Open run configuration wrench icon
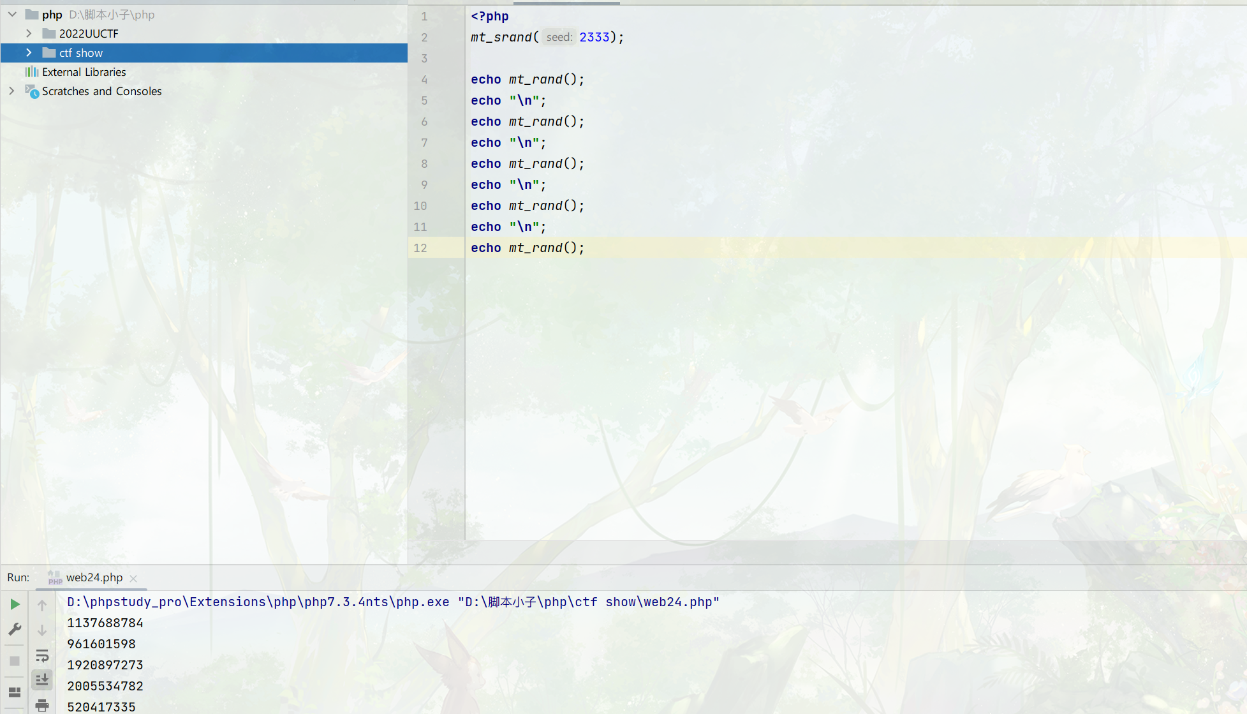1247x714 pixels. 15,630
